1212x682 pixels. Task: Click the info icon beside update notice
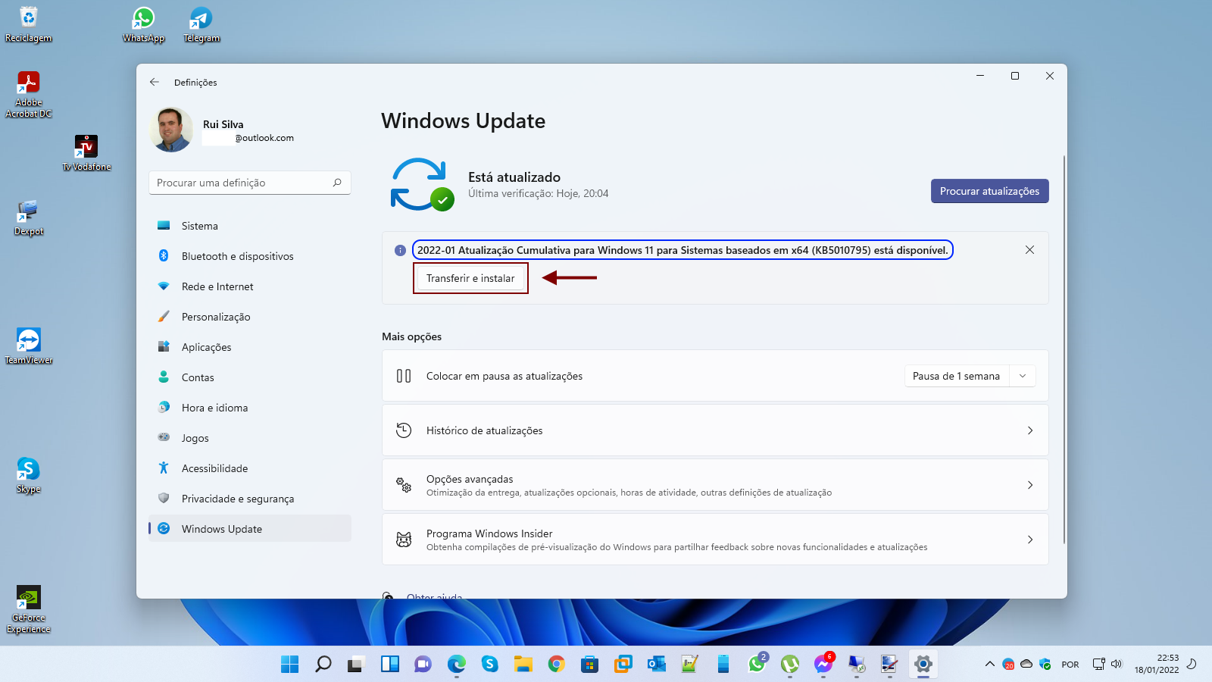tap(400, 251)
